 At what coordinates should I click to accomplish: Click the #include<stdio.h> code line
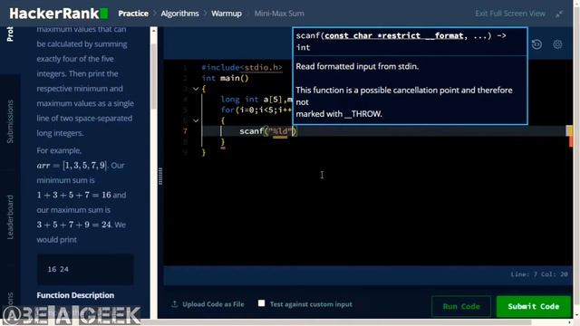coord(242,68)
